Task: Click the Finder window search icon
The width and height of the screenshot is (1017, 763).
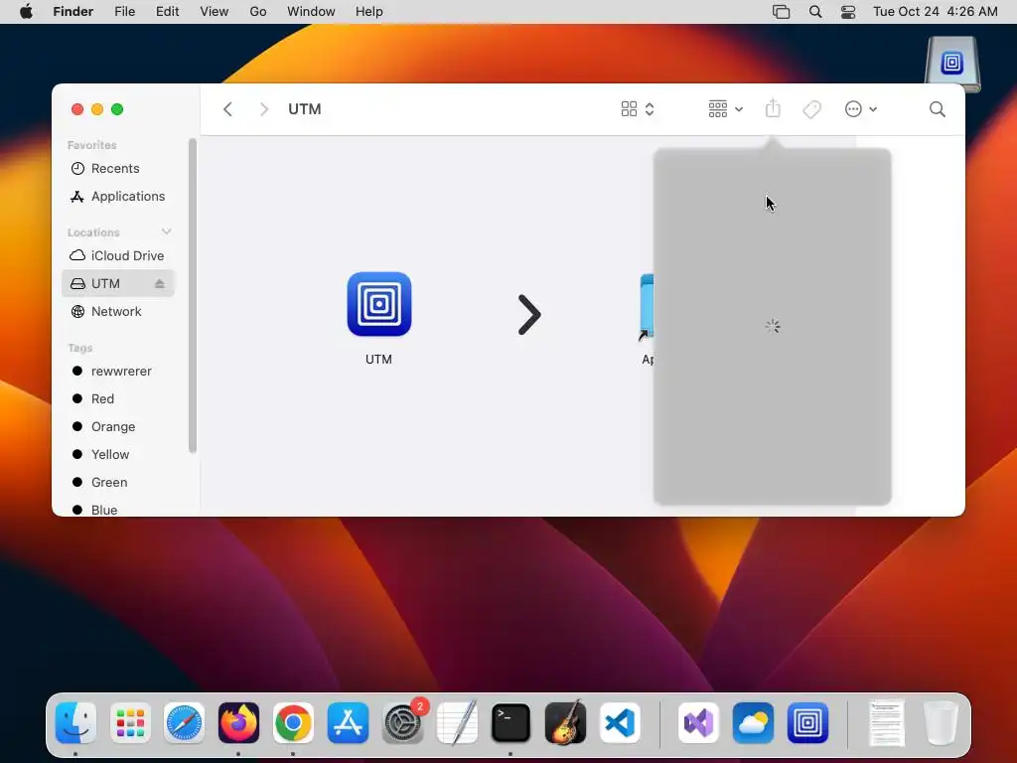Action: pyautogui.click(x=938, y=109)
